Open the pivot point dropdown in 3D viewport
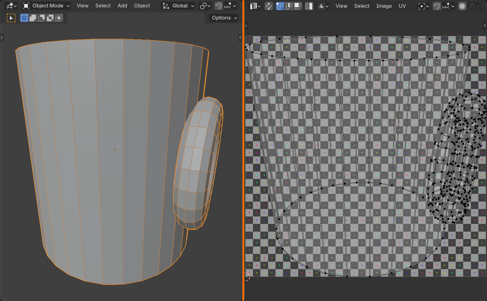 [x=205, y=6]
